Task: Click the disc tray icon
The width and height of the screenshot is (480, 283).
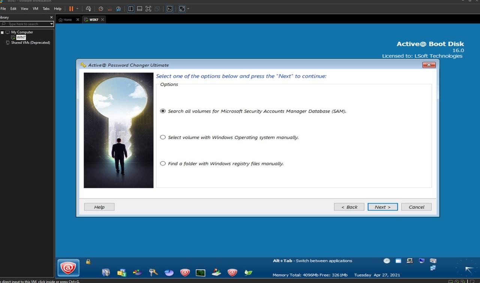Action: point(387,261)
